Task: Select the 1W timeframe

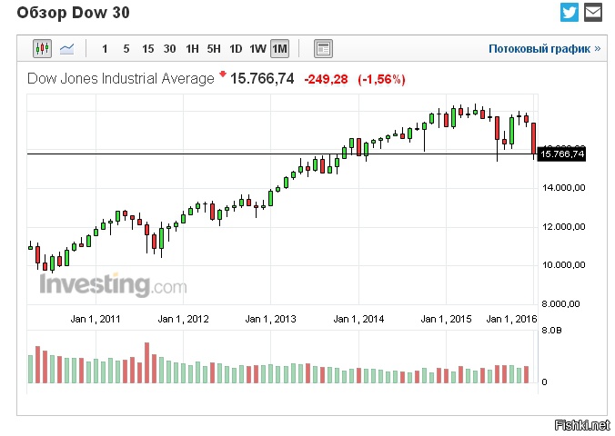Action: (257, 49)
